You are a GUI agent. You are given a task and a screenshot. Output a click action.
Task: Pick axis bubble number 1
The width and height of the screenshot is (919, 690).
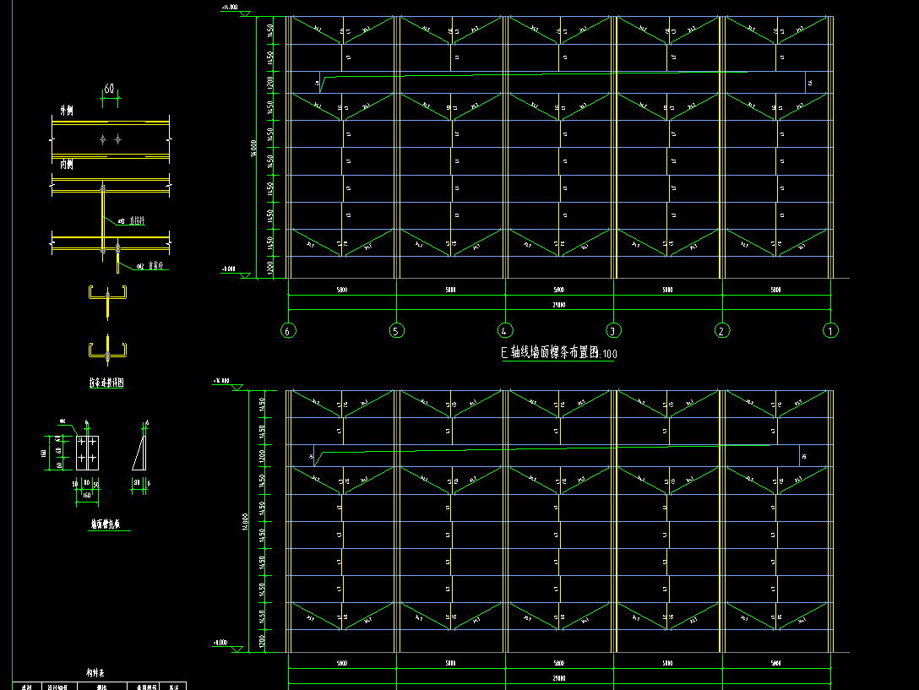pyautogui.click(x=831, y=331)
